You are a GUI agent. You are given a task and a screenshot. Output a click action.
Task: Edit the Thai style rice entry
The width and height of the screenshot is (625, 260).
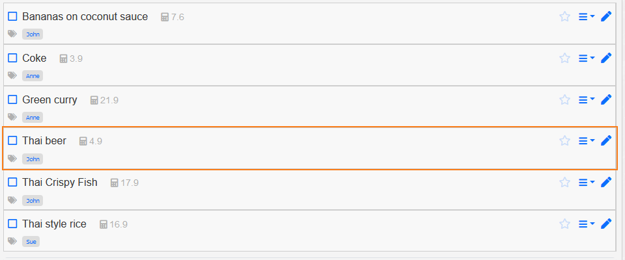[606, 224]
